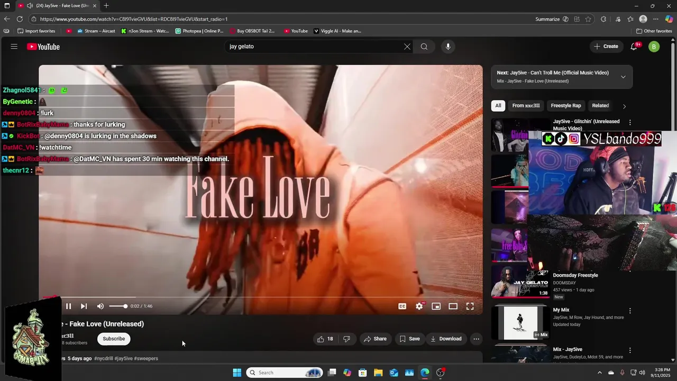The image size is (677, 381).
Task: Open options menu for My Mix
Action: (630, 311)
